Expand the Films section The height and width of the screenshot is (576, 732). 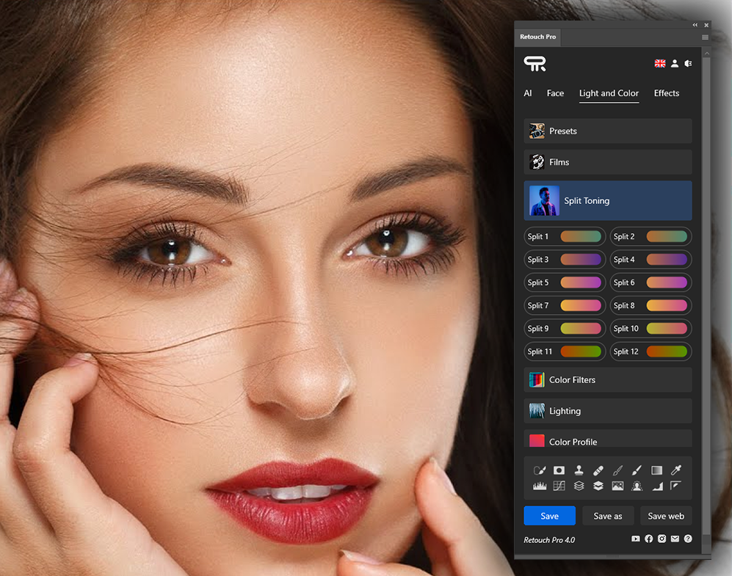tap(607, 162)
